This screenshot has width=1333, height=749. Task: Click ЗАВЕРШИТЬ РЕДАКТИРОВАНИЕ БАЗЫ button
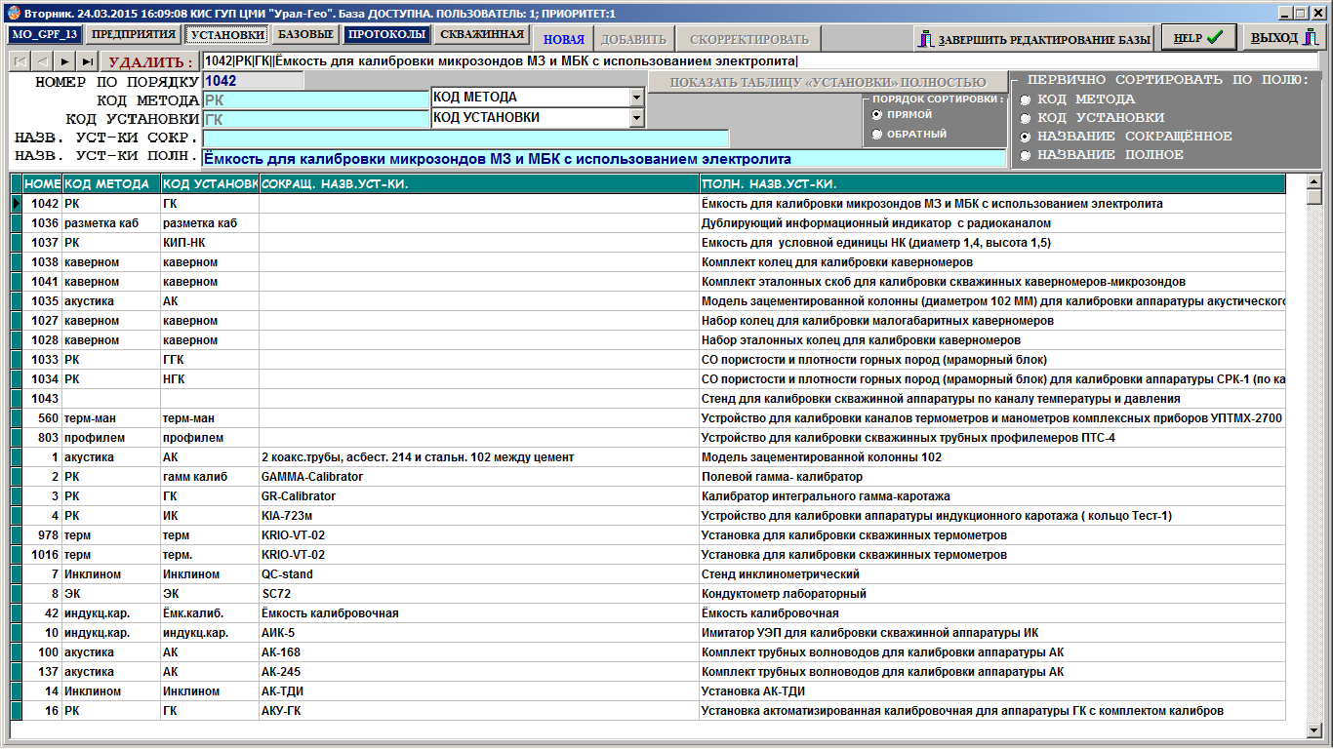(x=1034, y=39)
